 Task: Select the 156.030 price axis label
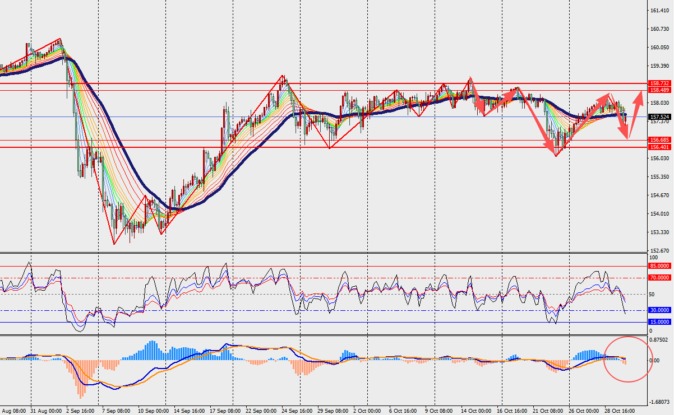[x=659, y=158]
